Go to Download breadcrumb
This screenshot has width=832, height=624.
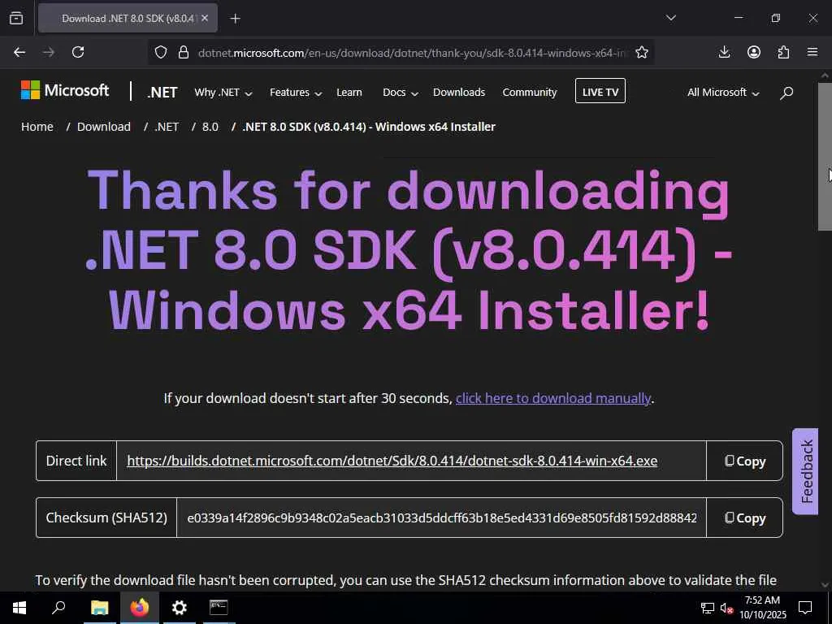[x=104, y=127]
